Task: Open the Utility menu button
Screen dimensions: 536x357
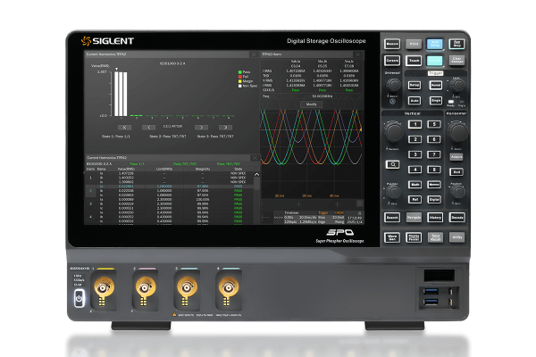Action: 458,237
